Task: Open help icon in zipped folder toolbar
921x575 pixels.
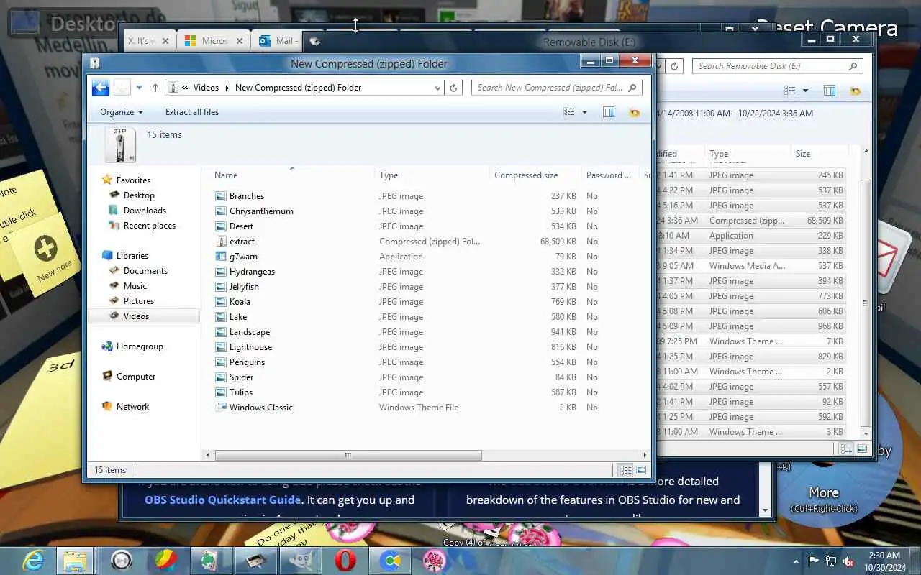Action: pos(634,112)
